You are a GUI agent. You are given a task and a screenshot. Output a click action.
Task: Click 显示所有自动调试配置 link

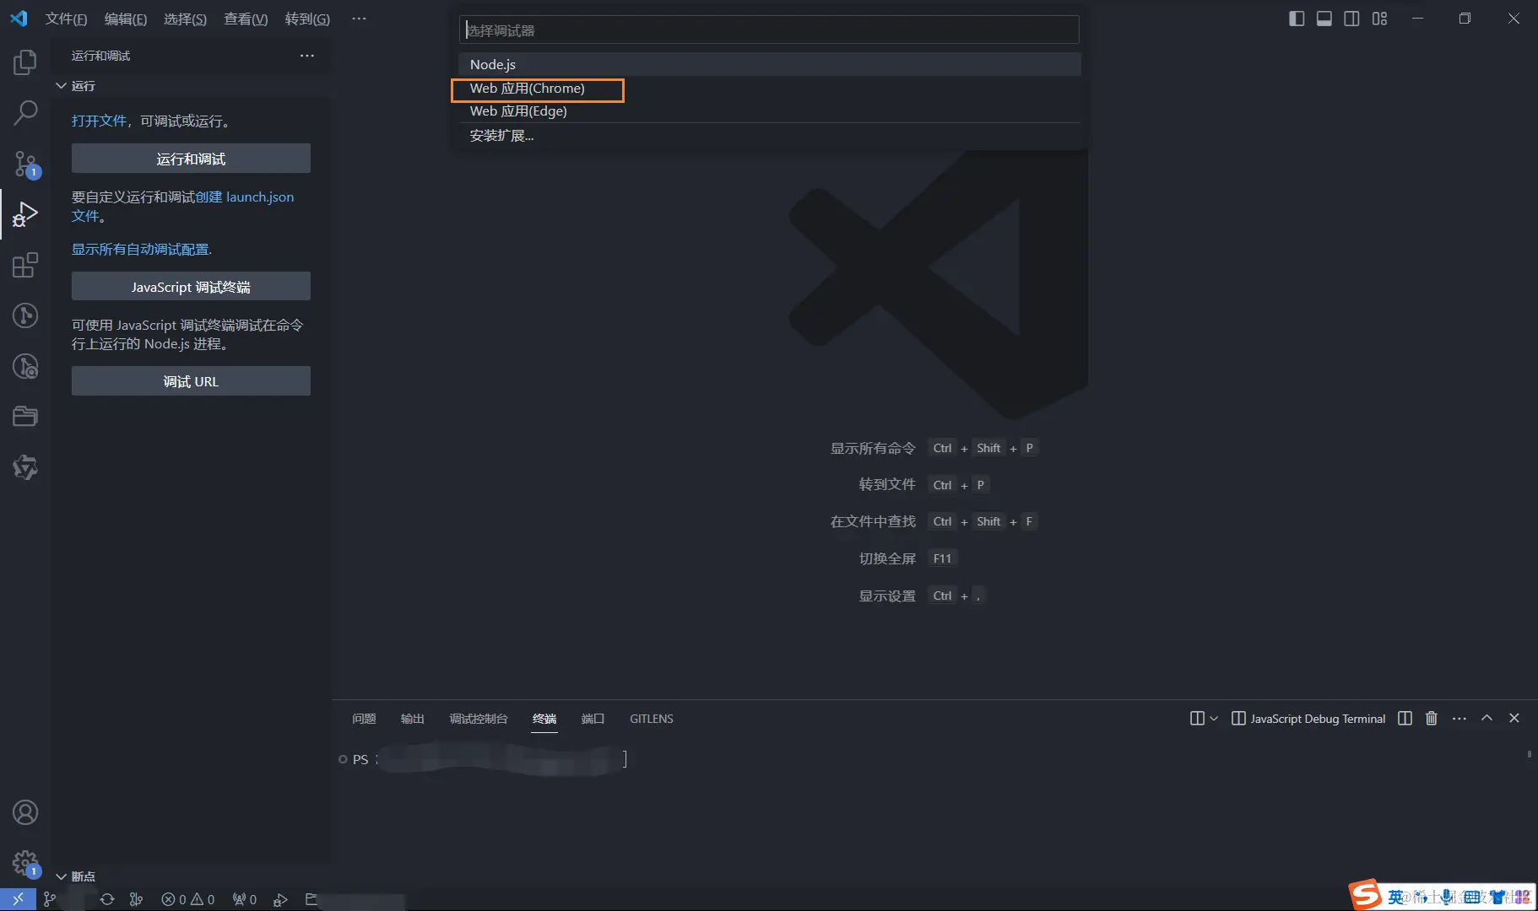(140, 249)
